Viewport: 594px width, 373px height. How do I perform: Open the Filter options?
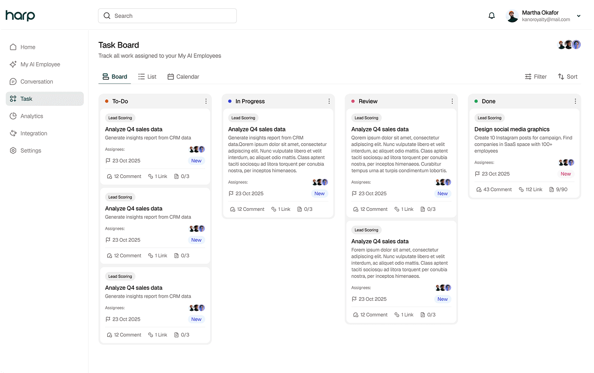tap(535, 76)
